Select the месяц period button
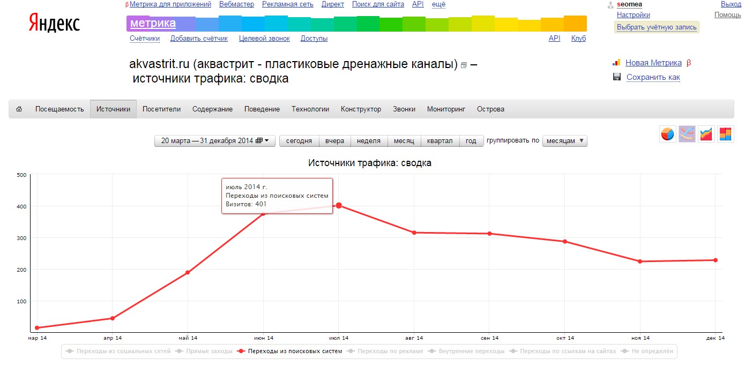Screen dimensions: 745x366 coord(404,141)
